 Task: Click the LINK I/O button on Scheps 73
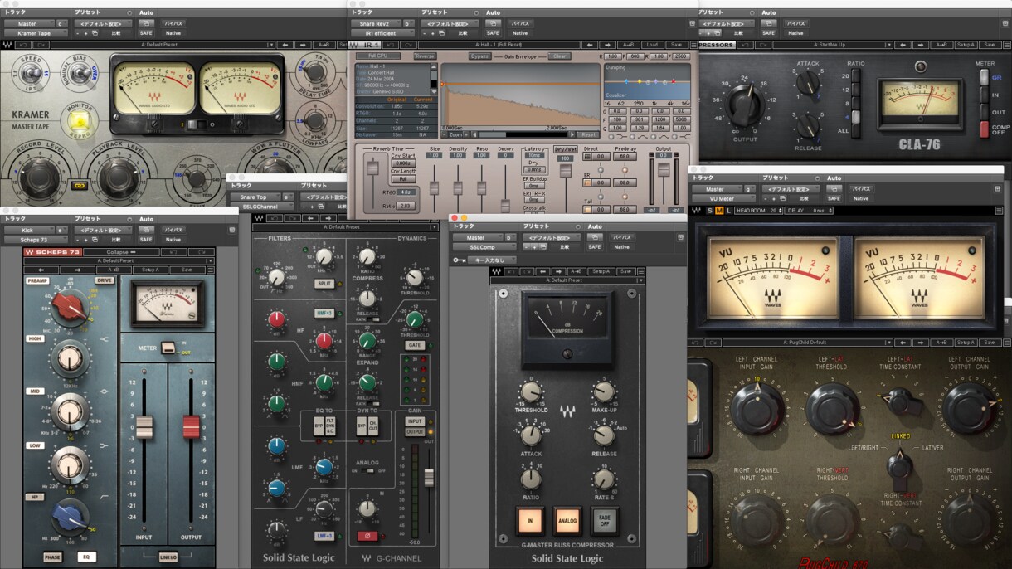168,556
